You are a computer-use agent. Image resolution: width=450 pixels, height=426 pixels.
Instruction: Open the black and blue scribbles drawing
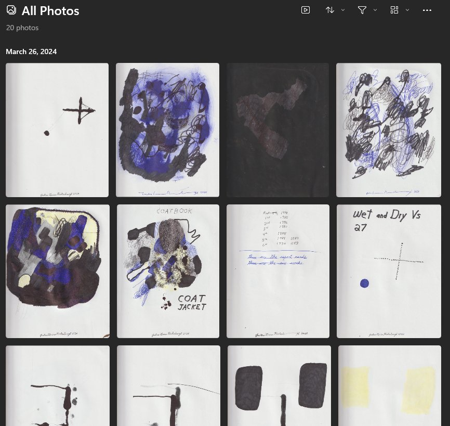pos(389,130)
